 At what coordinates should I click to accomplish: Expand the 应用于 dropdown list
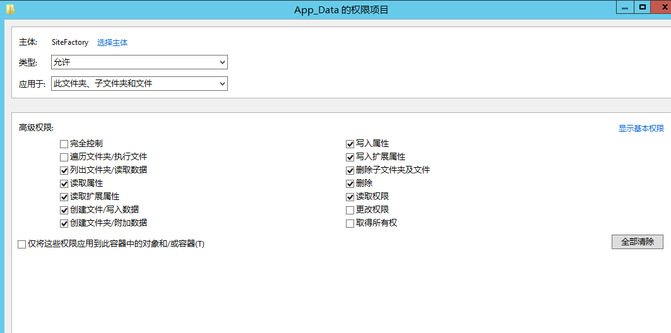139,83
